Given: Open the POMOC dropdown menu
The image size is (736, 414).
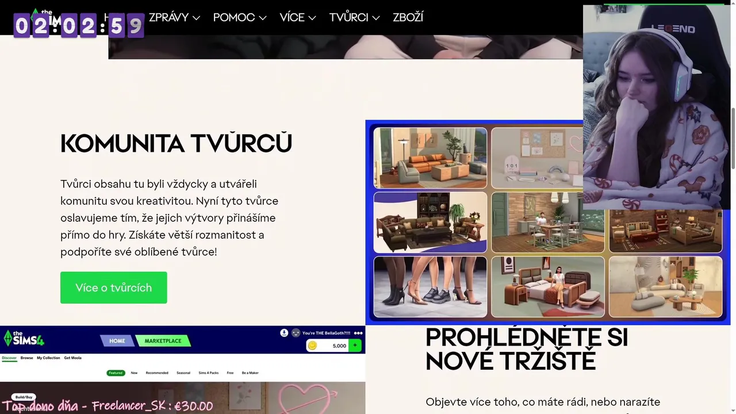Looking at the screenshot, I should pos(240,17).
